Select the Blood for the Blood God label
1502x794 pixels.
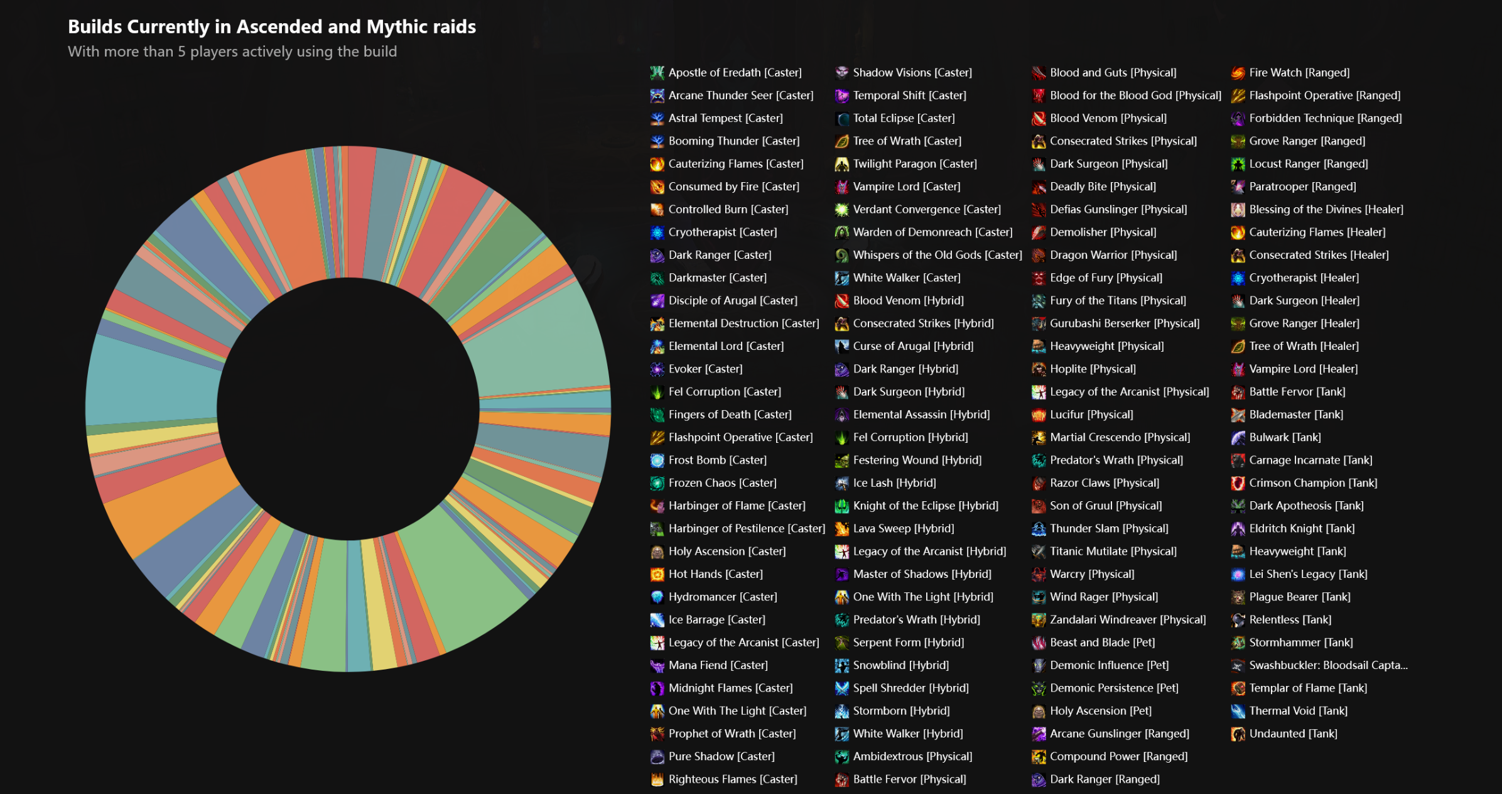point(1135,95)
